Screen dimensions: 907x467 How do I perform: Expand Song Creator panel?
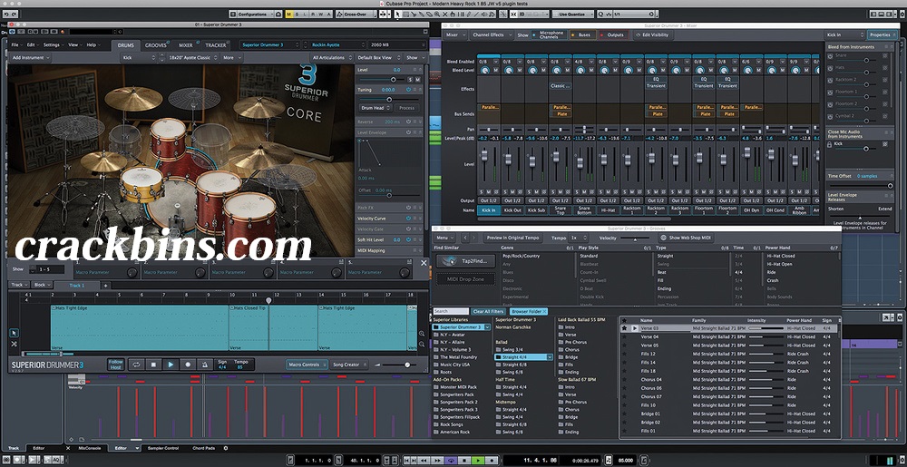coord(349,365)
